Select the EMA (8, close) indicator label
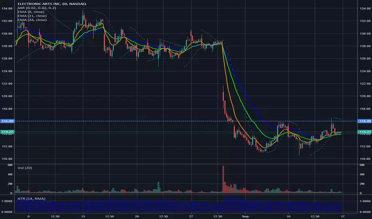The height and width of the screenshot is (219, 372). [31, 12]
